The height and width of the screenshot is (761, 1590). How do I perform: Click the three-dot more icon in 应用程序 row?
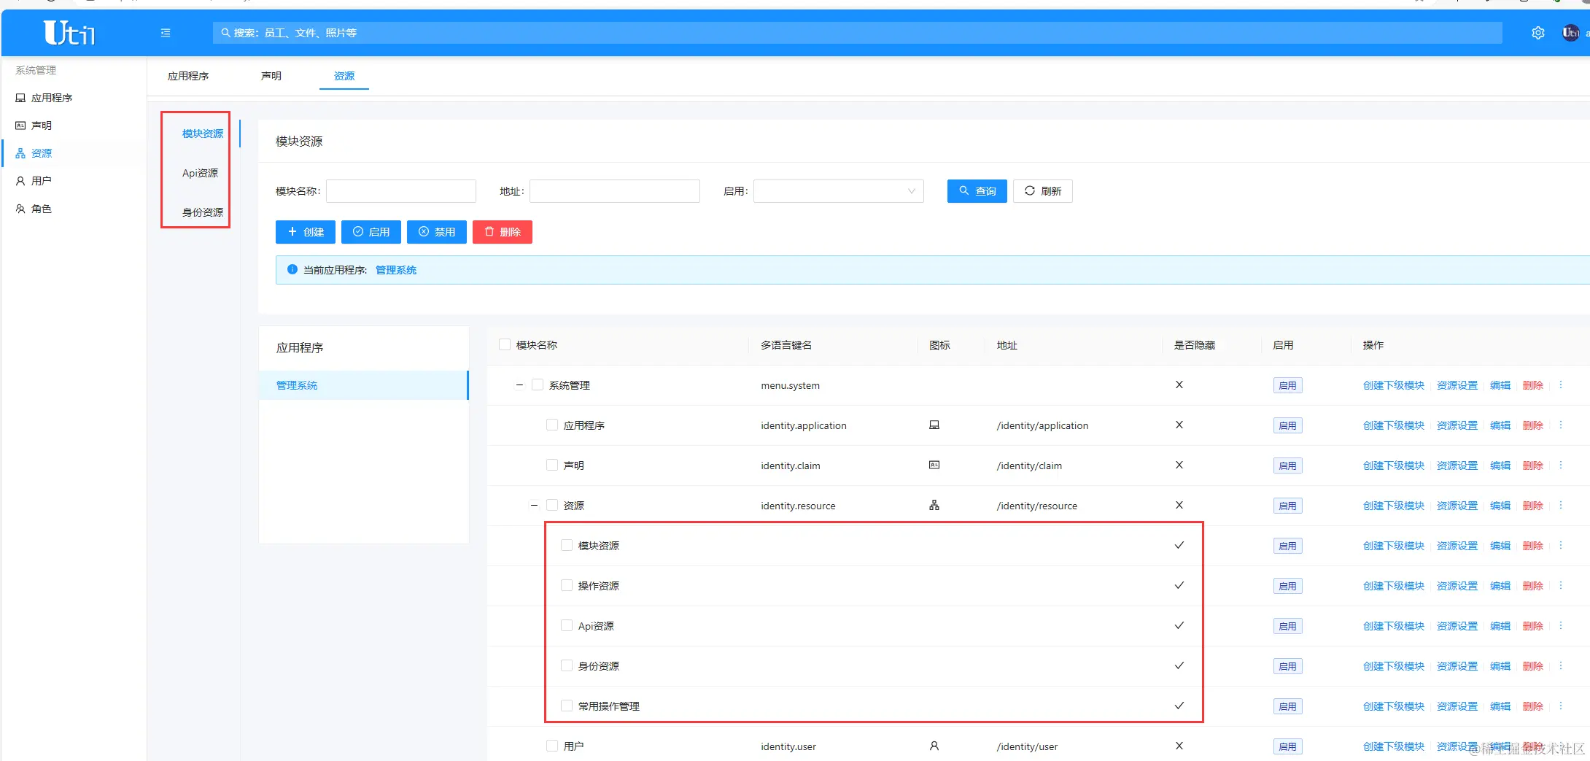[1561, 425]
